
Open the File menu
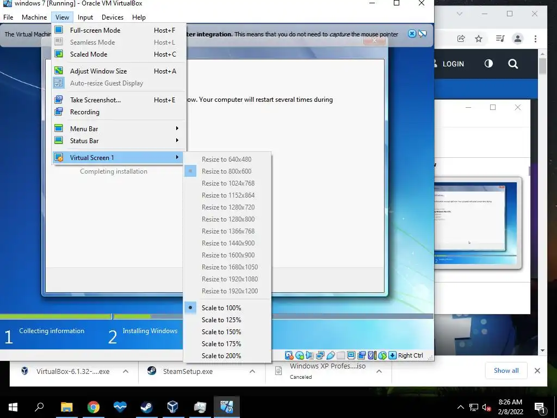pos(8,17)
